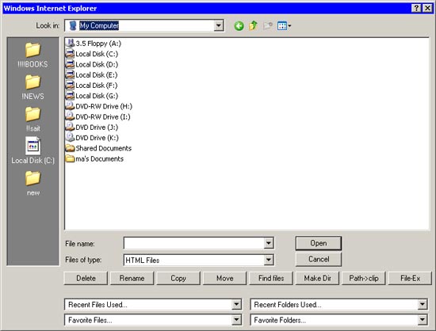The width and height of the screenshot is (436, 331).
Task: Select the ma's Documents folder icon
Action: tap(70, 159)
